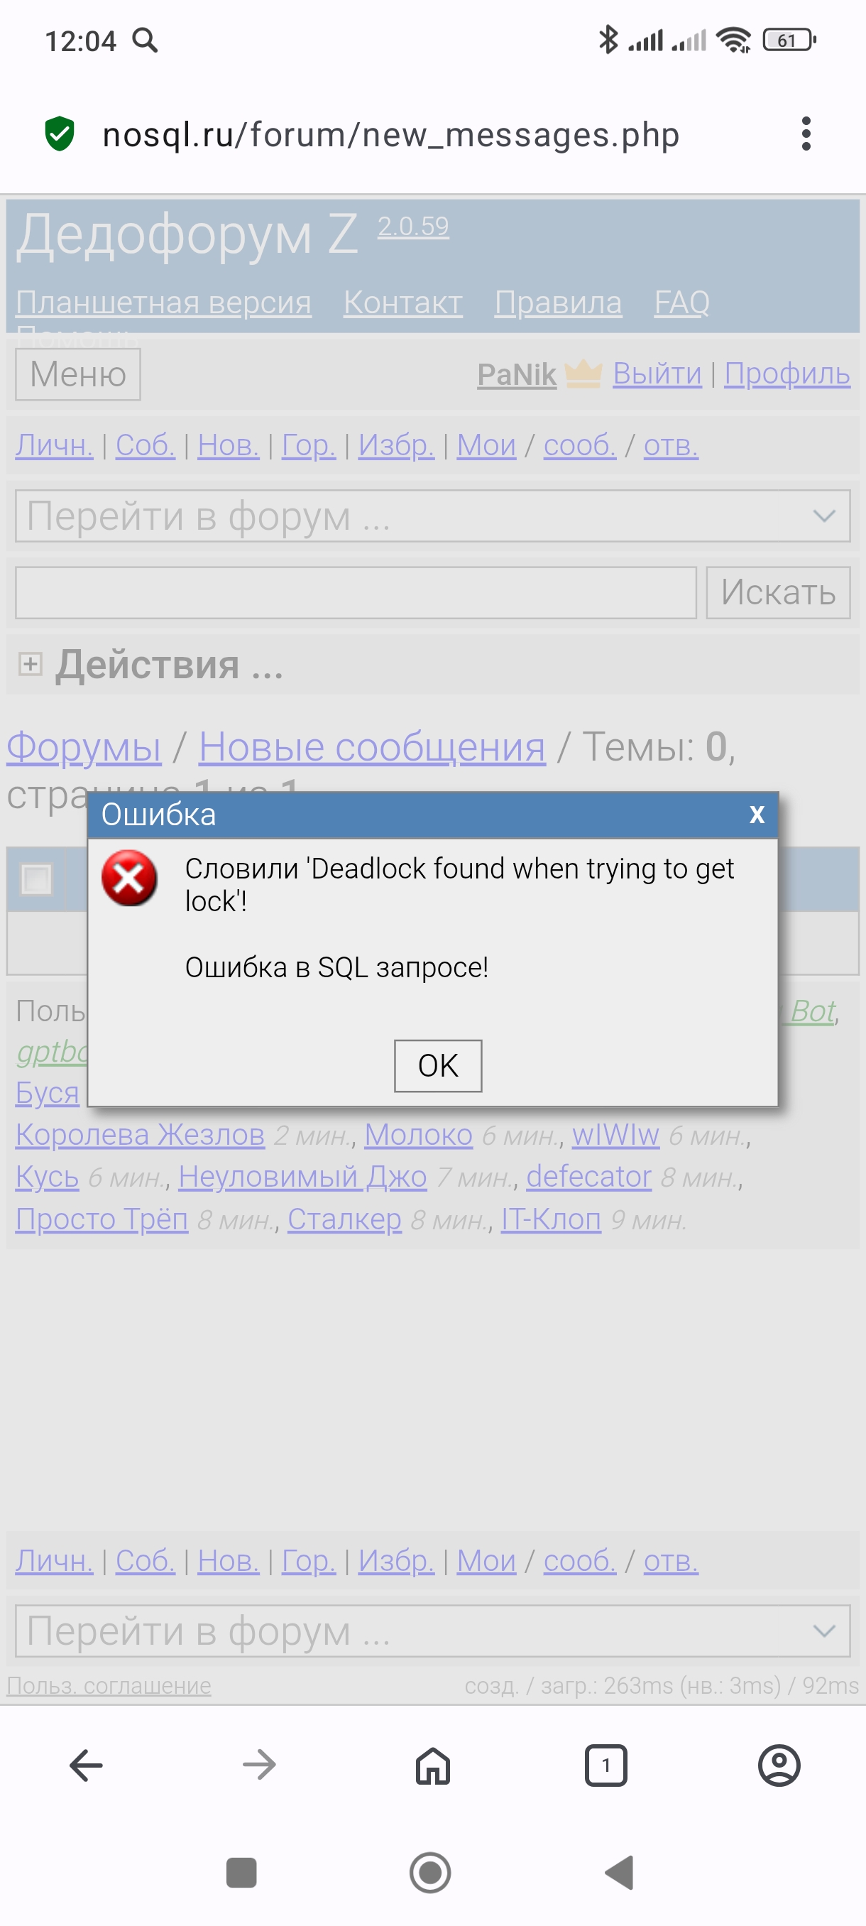Click the Искать search button
This screenshot has width=866, height=1926.
click(x=778, y=593)
